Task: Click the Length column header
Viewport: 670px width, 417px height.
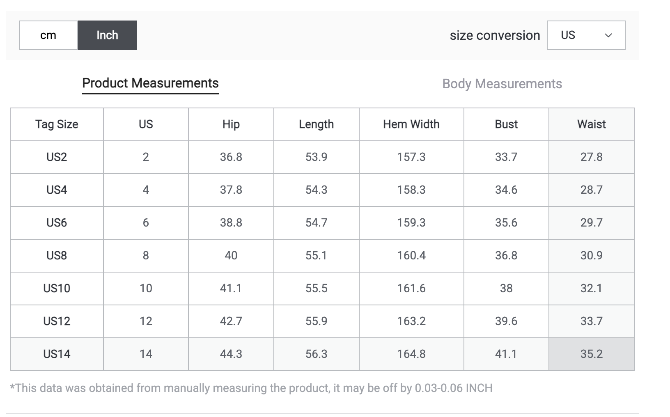Action: pyautogui.click(x=316, y=124)
